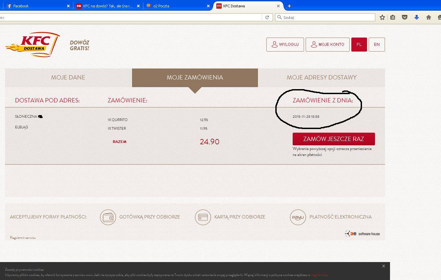Log out with the WYLOGUJ button

[285, 45]
